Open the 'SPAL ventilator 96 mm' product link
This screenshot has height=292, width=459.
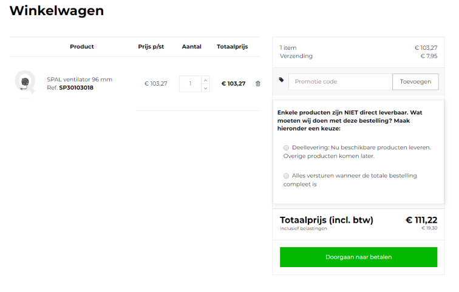click(80, 80)
